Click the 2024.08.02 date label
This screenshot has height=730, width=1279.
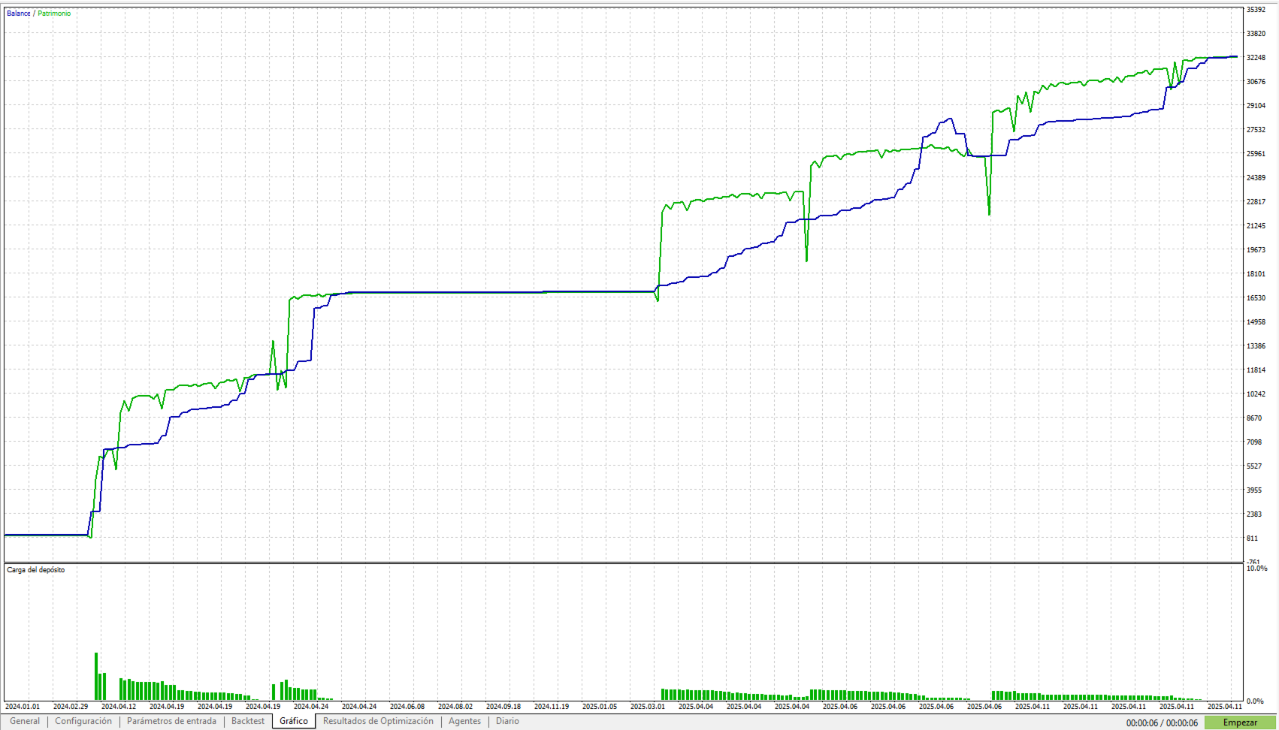(455, 707)
